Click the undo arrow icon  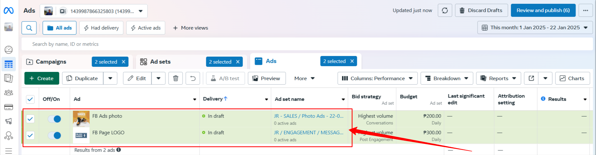point(193,78)
